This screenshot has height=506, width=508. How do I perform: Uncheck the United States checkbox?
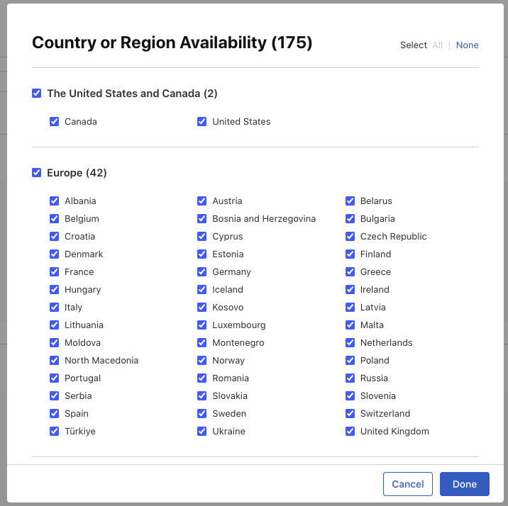click(202, 122)
